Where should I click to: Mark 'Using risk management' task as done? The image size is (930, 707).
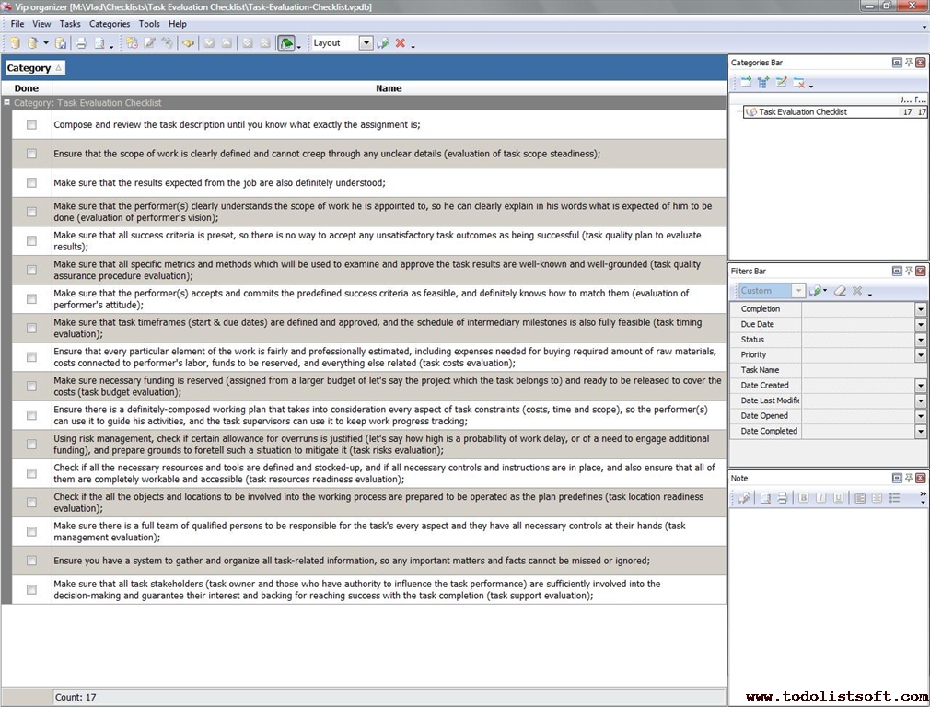click(31, 445)
